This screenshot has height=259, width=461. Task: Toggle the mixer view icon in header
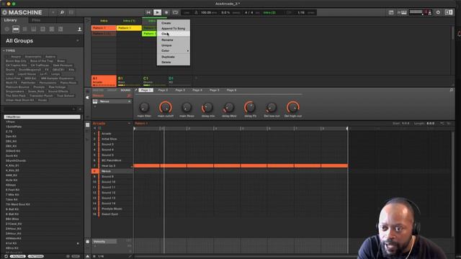point(71,12)
